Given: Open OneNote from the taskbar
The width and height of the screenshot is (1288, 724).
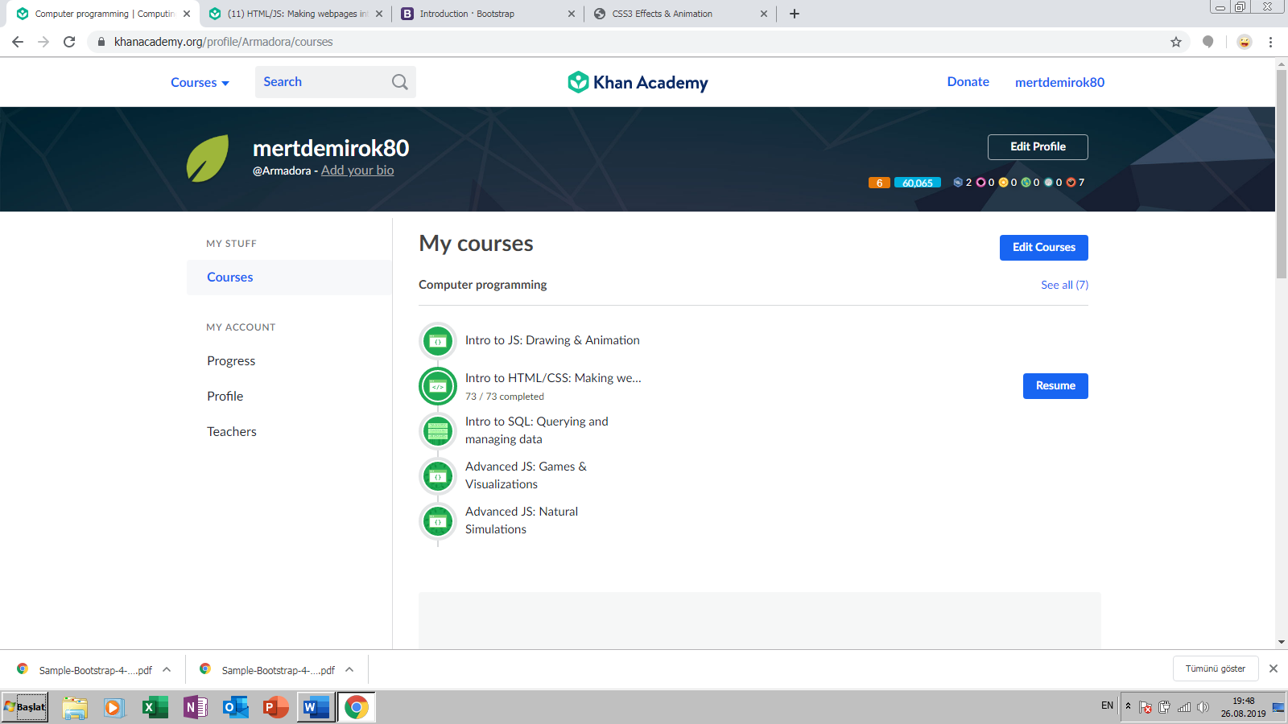Looking at the screenshot, I should (195, 707).
